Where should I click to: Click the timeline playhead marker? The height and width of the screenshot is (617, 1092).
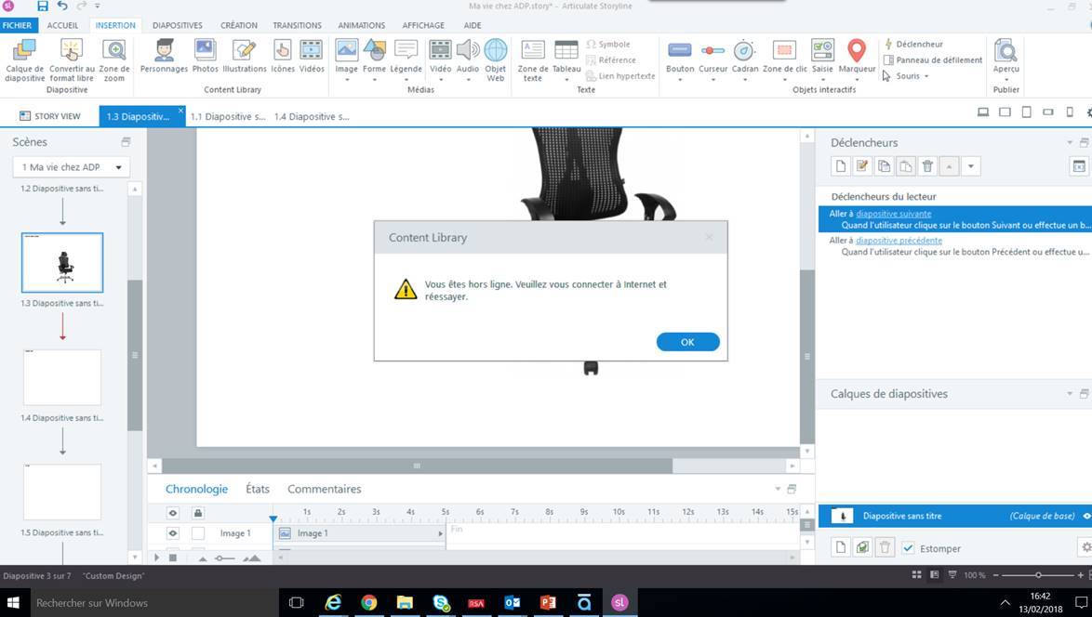[x=273, y=519]
